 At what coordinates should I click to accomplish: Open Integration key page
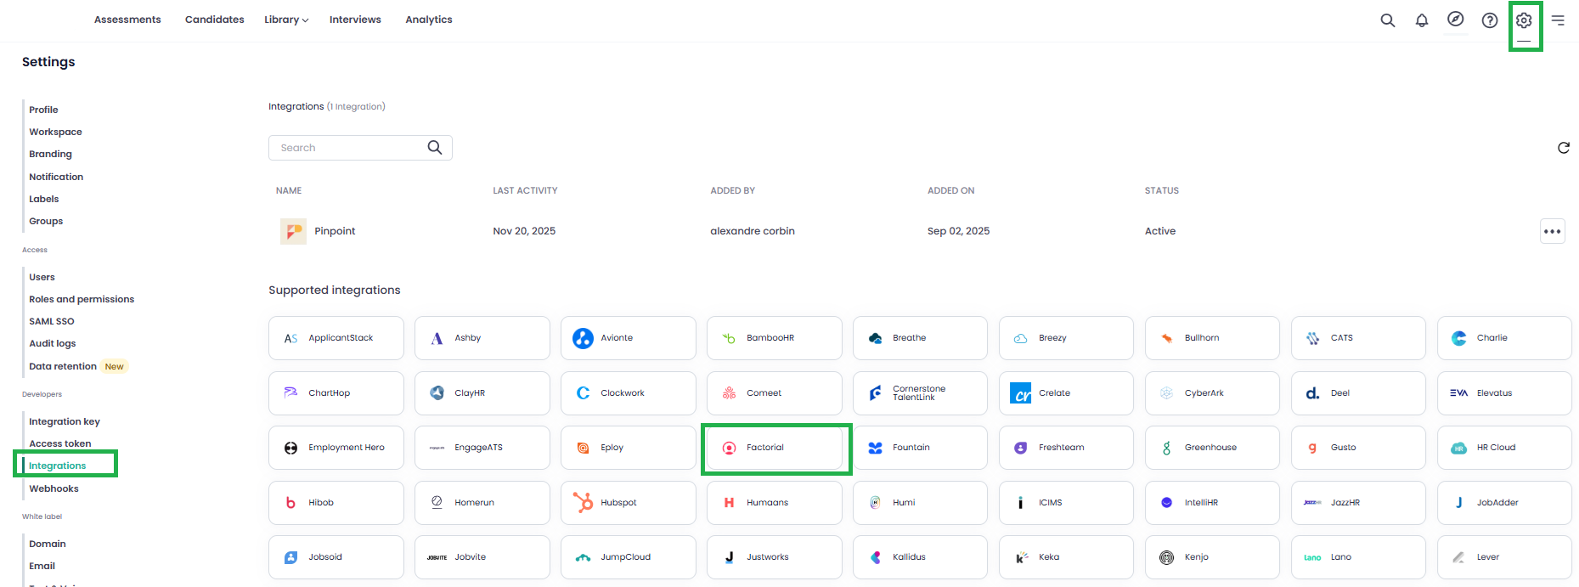(x=65, y=421)
